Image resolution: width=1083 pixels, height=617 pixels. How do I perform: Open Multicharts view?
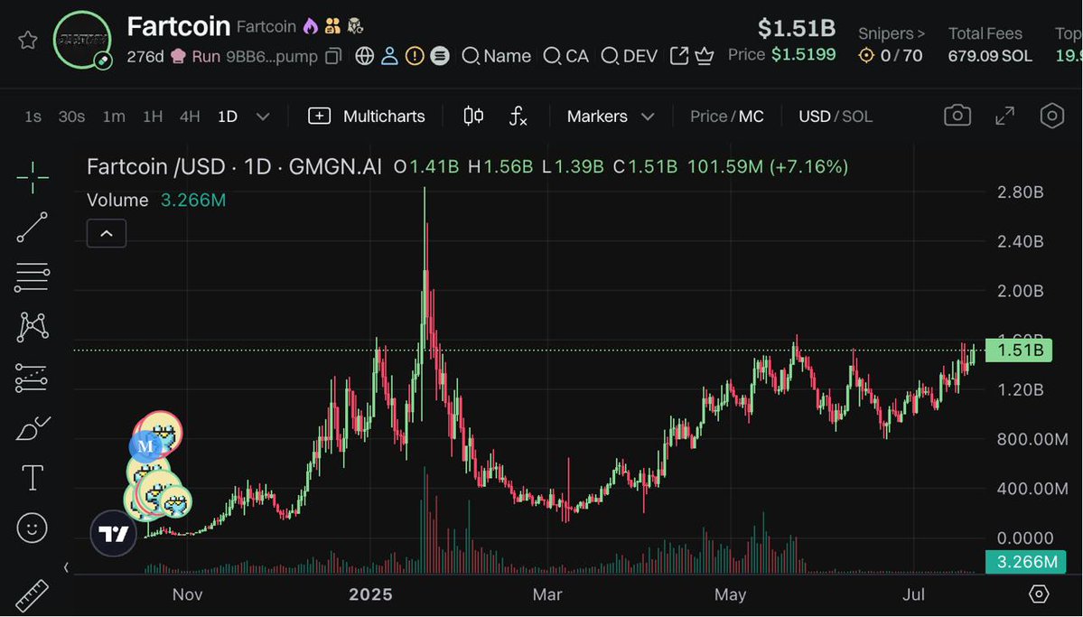[x=367, y=116]
